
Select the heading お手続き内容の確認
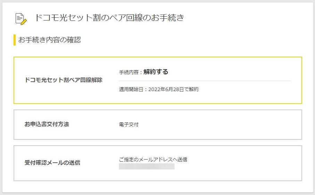pos(49,40)
